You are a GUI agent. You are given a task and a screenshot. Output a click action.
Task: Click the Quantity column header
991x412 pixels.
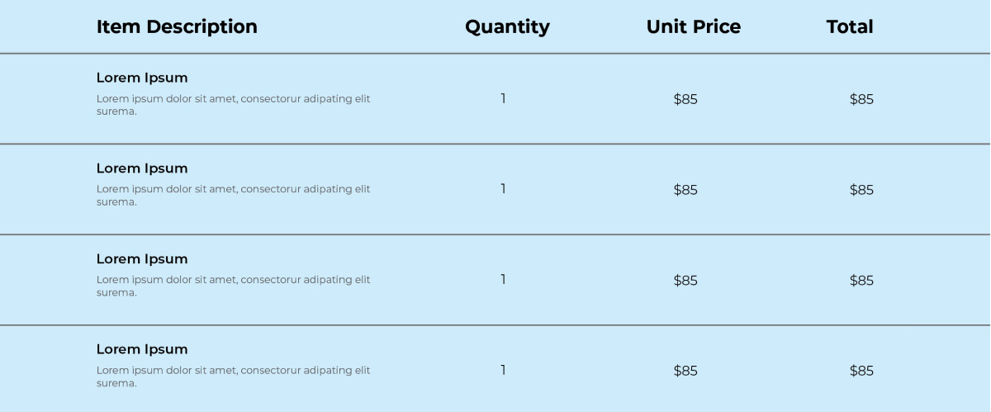507,26
